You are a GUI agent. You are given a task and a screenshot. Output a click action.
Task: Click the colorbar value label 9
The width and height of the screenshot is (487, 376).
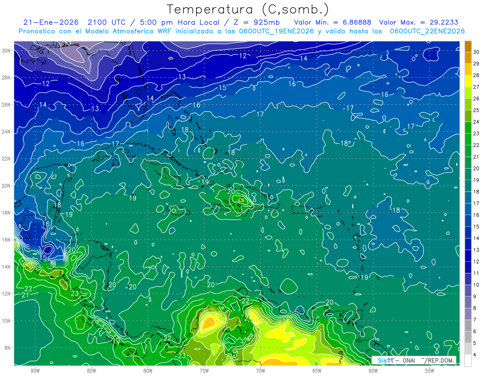click(x=475, y=297)
